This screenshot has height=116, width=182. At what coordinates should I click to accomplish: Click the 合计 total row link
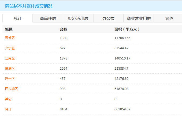pyautogui.click(x=8, y=109)
